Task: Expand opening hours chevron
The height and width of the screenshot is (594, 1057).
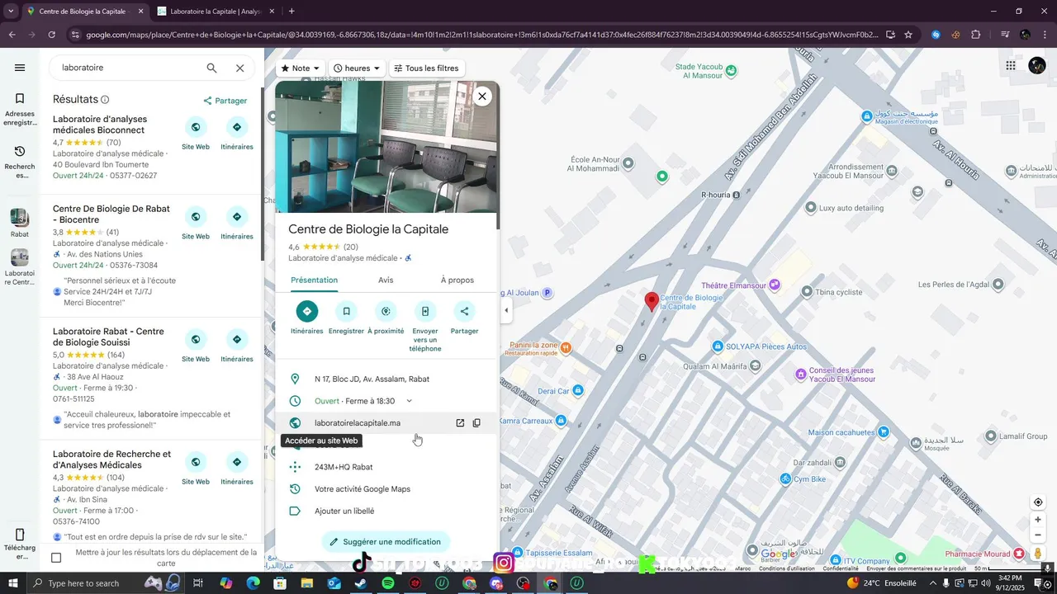Action: pos(409,401)
